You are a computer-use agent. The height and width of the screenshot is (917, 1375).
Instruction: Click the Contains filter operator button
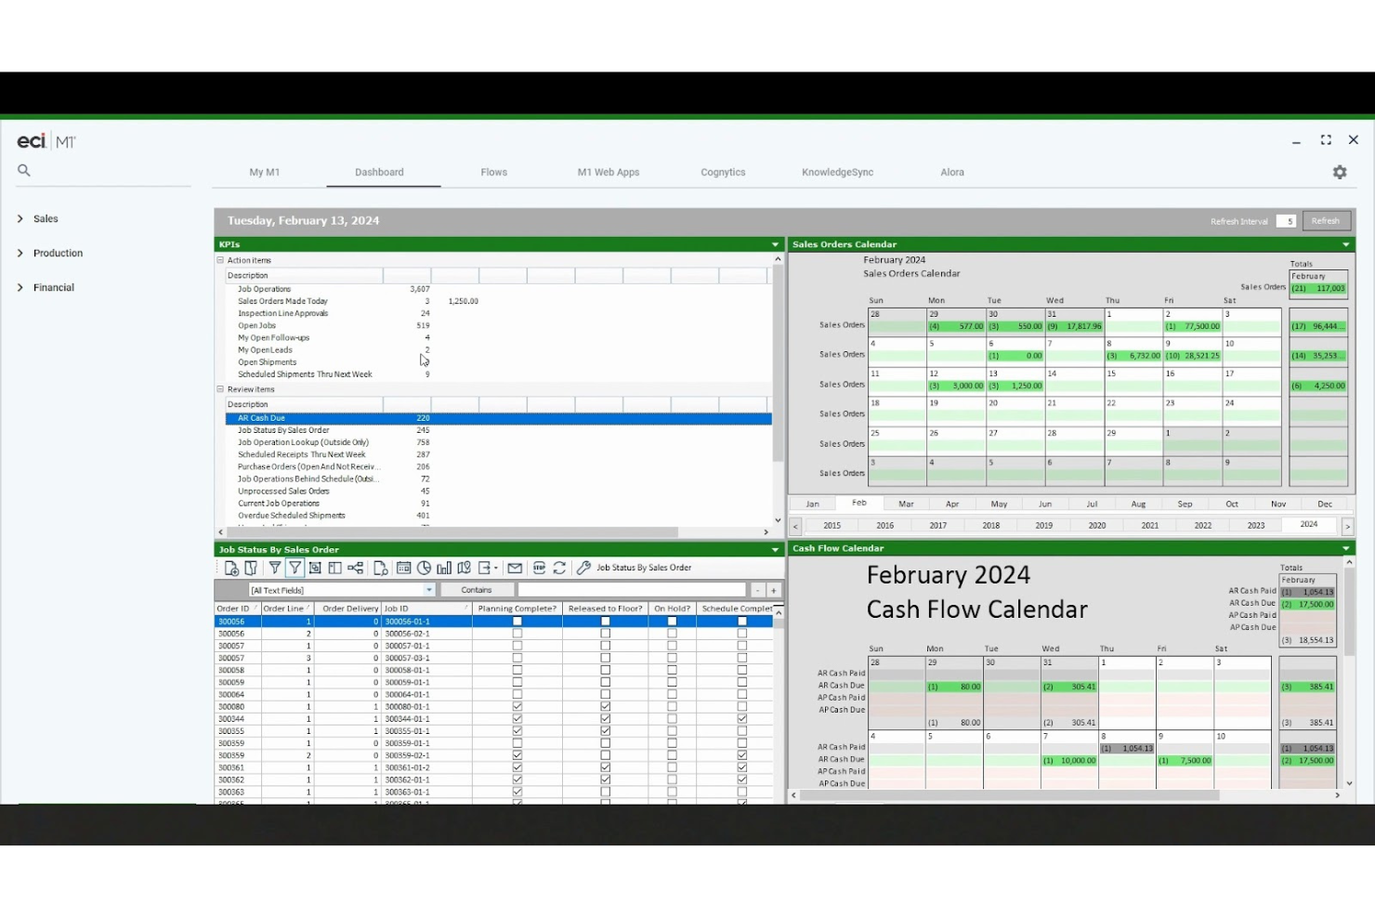click(477, 590)
